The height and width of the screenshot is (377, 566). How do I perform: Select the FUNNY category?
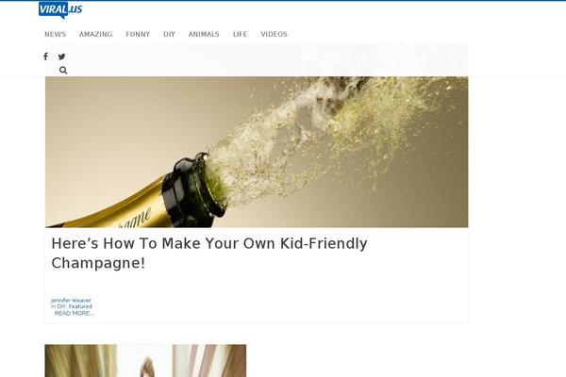pyautogui.click(x=138, y=34)
